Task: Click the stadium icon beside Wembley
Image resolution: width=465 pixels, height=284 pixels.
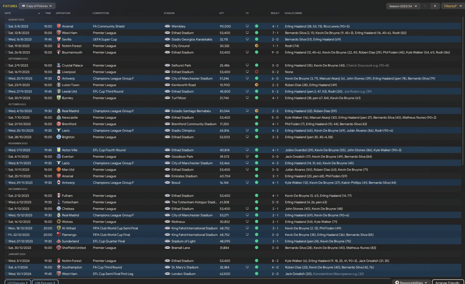Action: coord(167,26)
